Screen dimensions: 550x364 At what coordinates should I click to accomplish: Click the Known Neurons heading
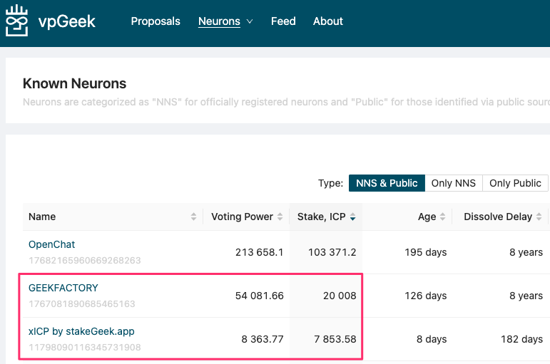pyautogui.click(x=74, y=83)
